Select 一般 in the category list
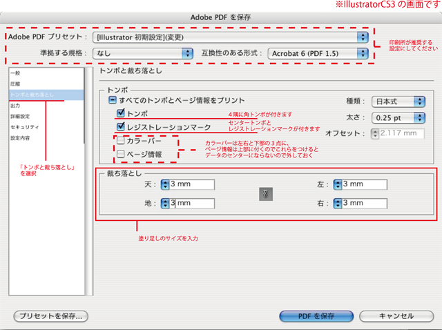This screenshot has height=330, width=442. 46,73
